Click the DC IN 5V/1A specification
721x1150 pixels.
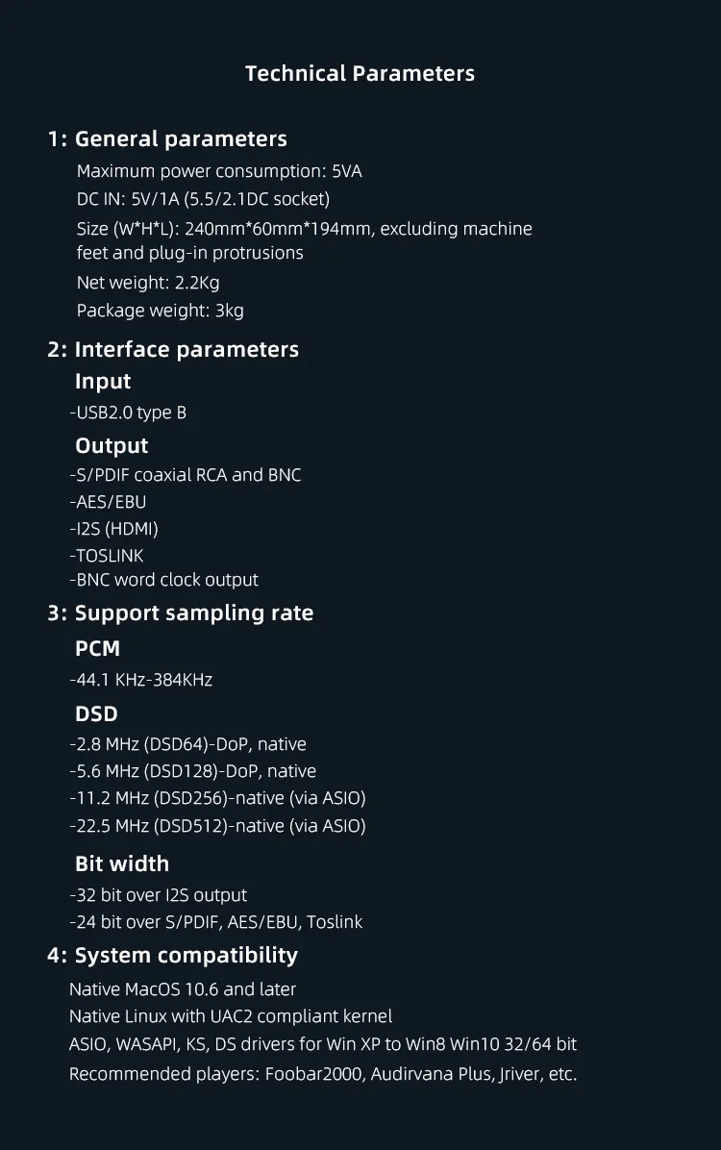tap(203, 199)
